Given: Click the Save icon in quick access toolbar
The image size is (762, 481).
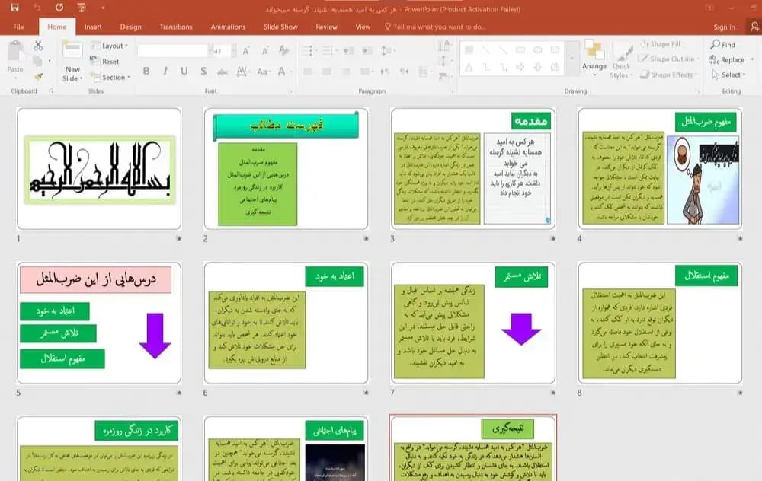Looking at the screenshot, I should pos(14,8).
